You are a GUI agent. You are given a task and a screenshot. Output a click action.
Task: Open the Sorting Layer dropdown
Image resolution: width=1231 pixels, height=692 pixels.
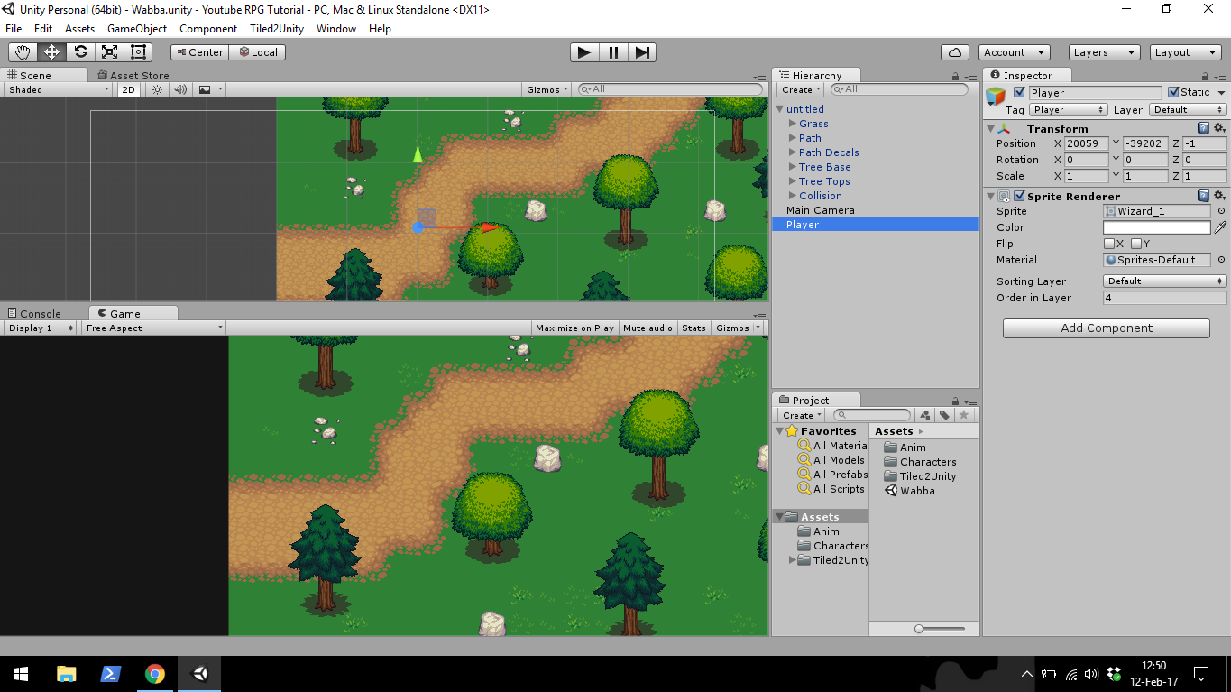point(1165,281)
